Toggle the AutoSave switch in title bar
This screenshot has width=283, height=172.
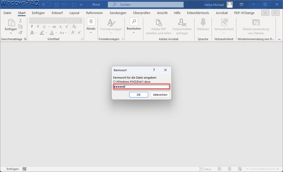46,4
